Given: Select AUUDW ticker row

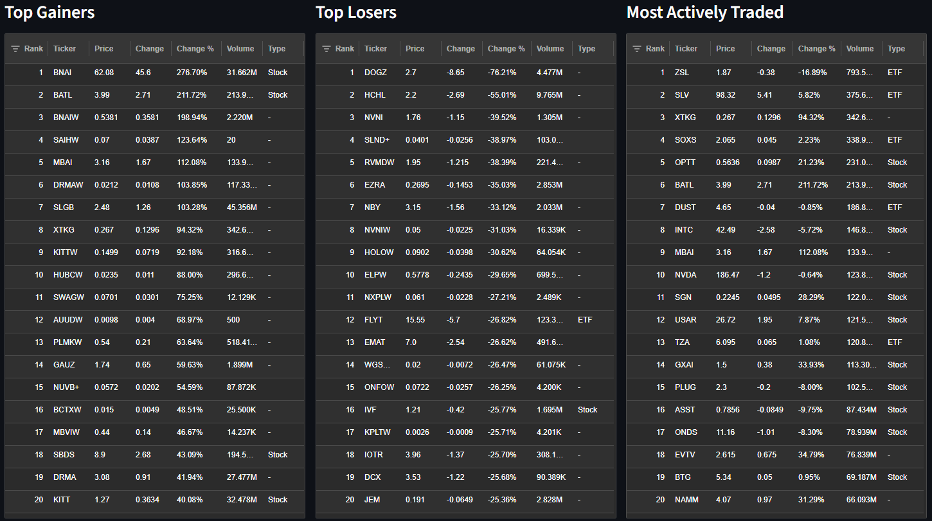Looking at the screenshot, I should click(x=68, y=320).
